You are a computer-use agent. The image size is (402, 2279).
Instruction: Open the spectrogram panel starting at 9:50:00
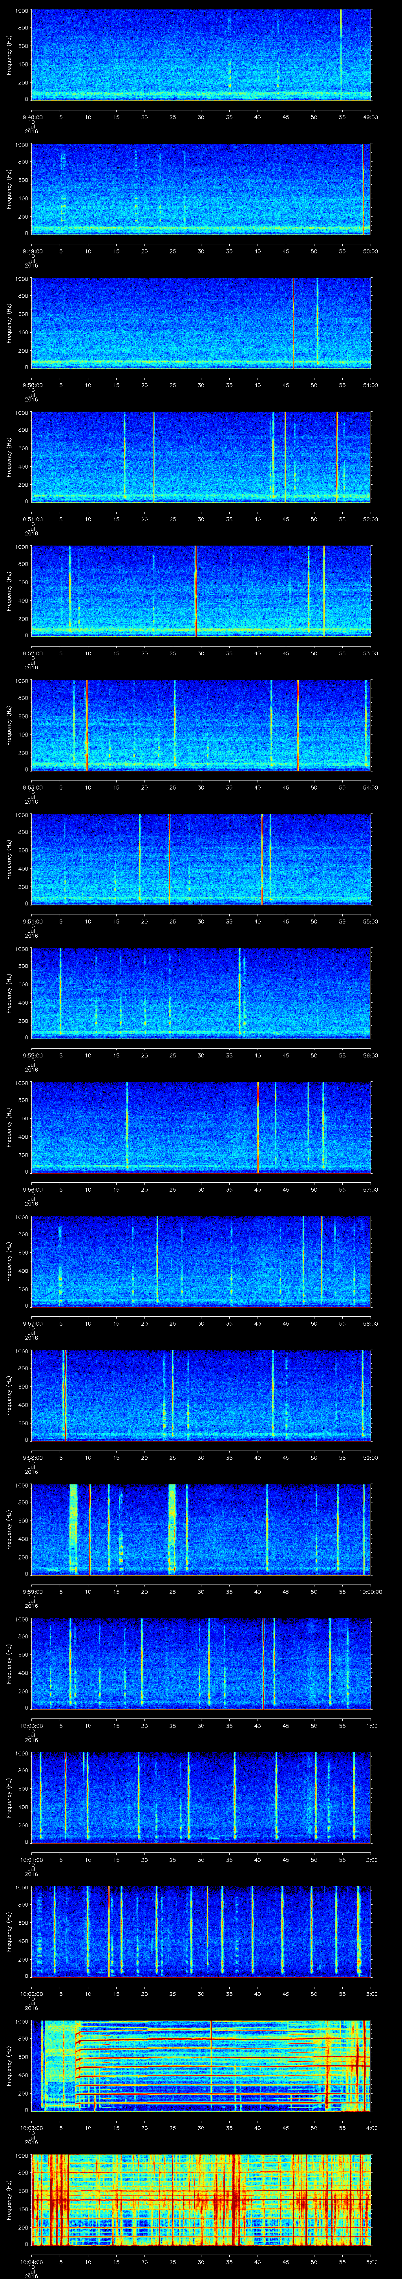coord(201,322)
